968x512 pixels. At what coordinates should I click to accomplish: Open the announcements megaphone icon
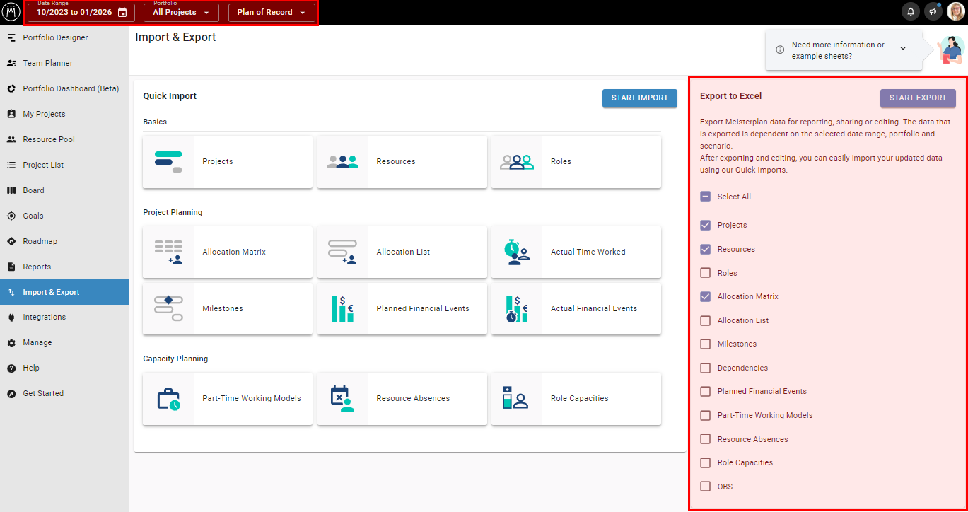933,12
